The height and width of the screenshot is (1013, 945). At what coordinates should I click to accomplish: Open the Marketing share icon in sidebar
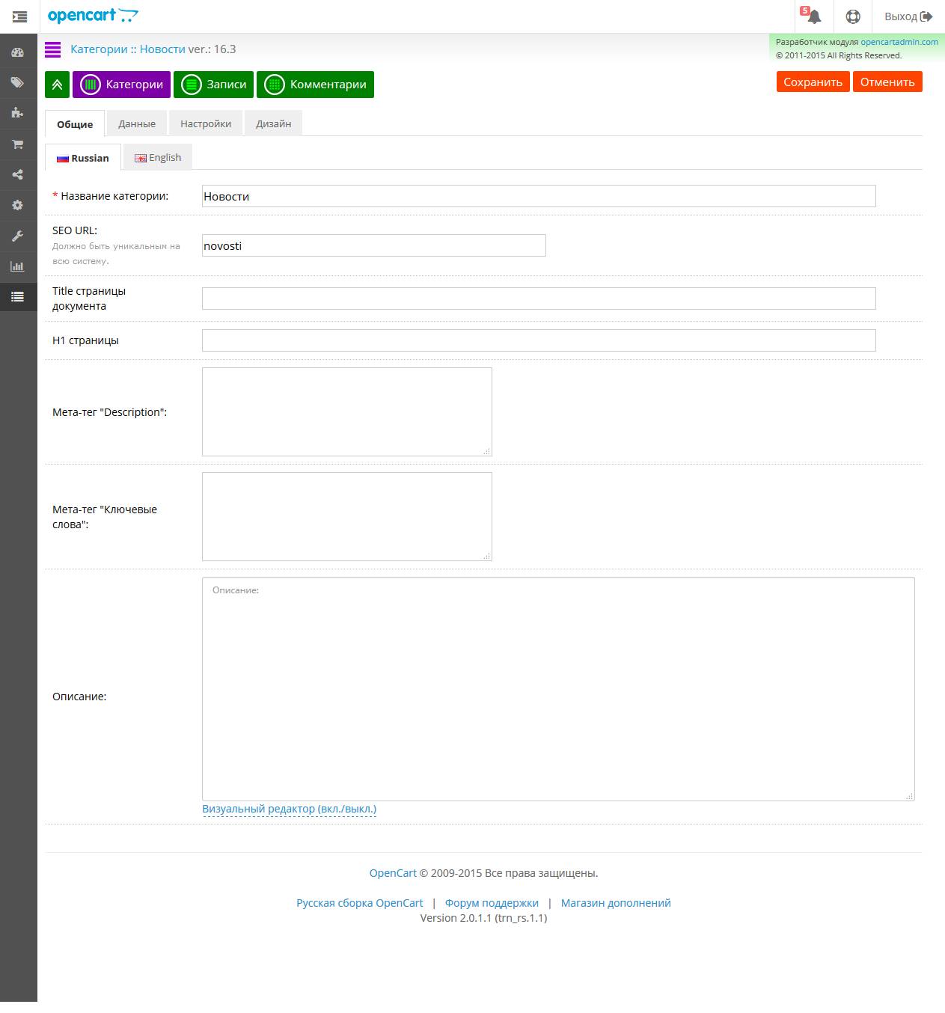click(18, 174)
